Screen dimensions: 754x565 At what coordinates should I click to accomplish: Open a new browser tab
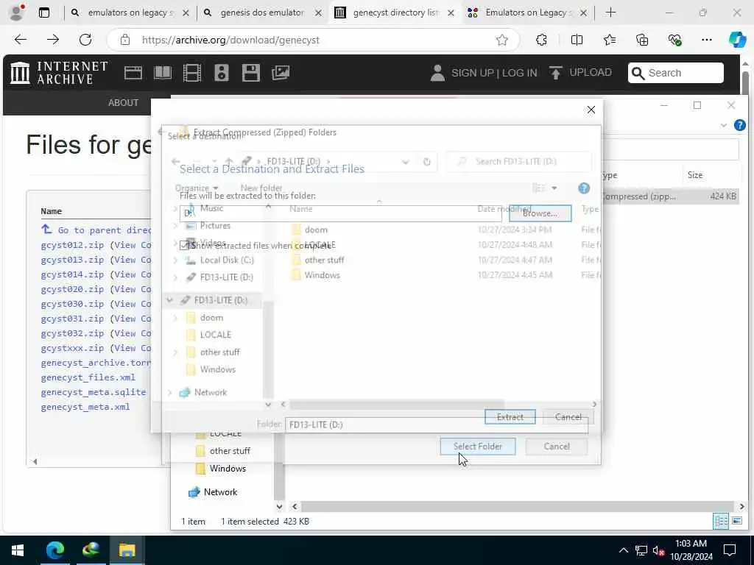tap(610, 13)
